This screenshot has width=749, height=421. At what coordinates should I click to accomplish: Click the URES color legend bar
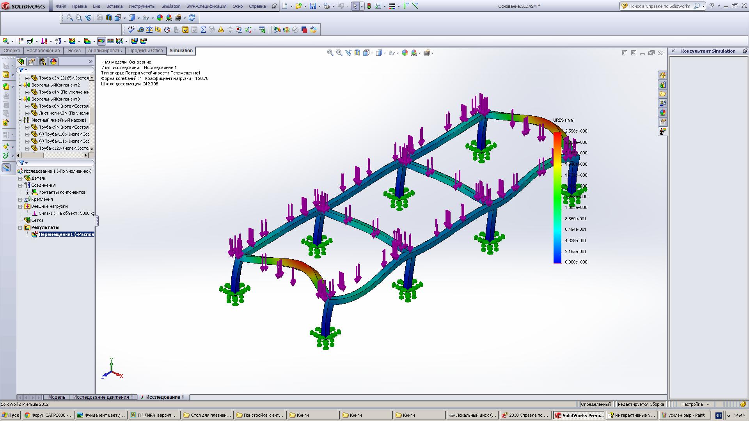point(557,198)
